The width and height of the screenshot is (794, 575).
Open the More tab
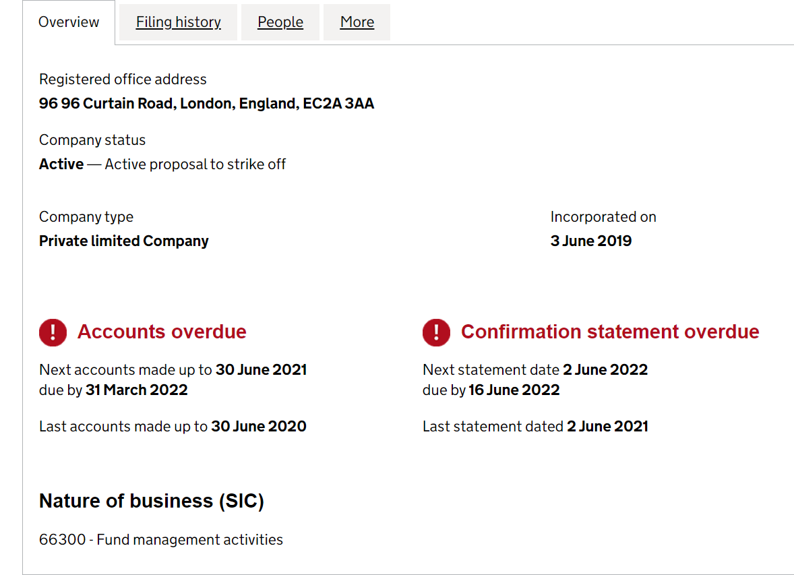[357, 22]
